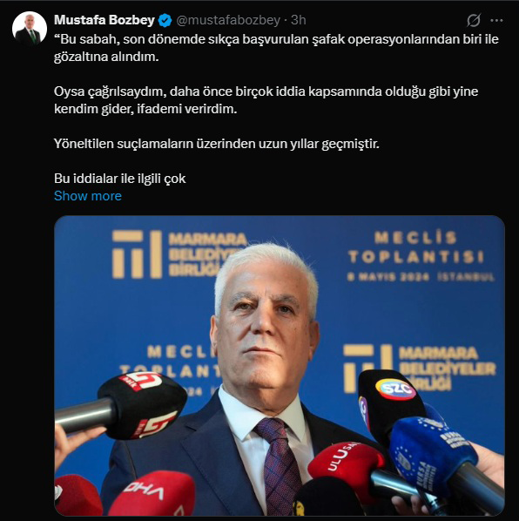Click the paragraph starting "Oysa çağrılsaydım"
Viewport: 519px width, 521px height.
[266, 100]
